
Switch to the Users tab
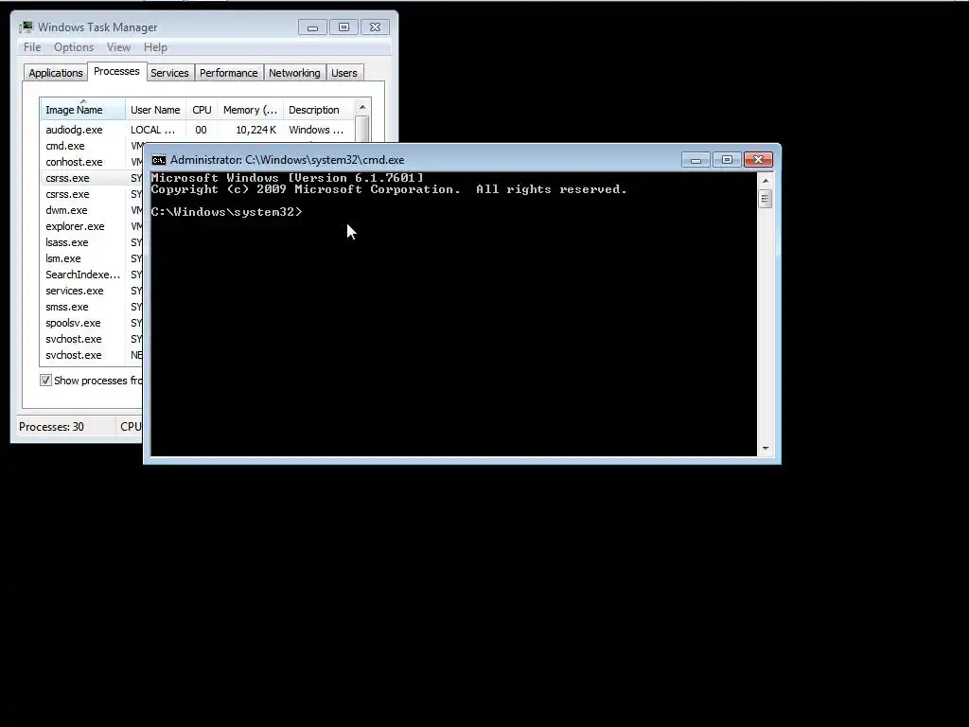click(344, 73)
